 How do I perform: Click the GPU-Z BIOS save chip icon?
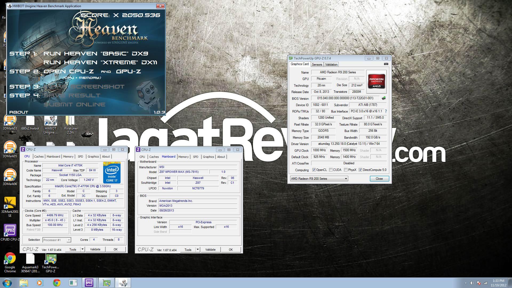point(384,98)
